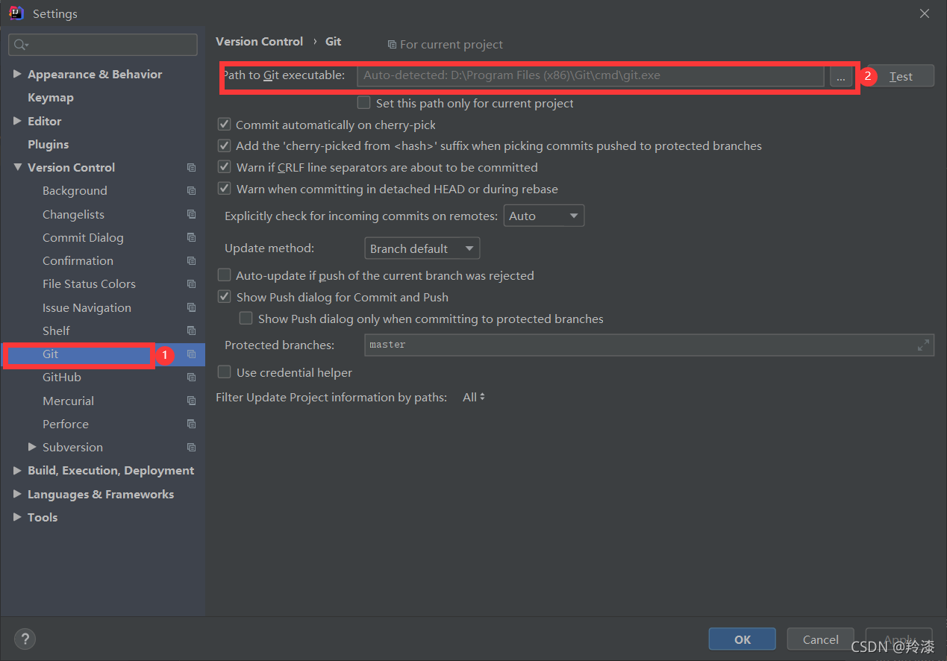Viewport: 947px width, 661px height.
Task: Toggle Commit automatically on cherry-pick
Action: pos(224,125)
